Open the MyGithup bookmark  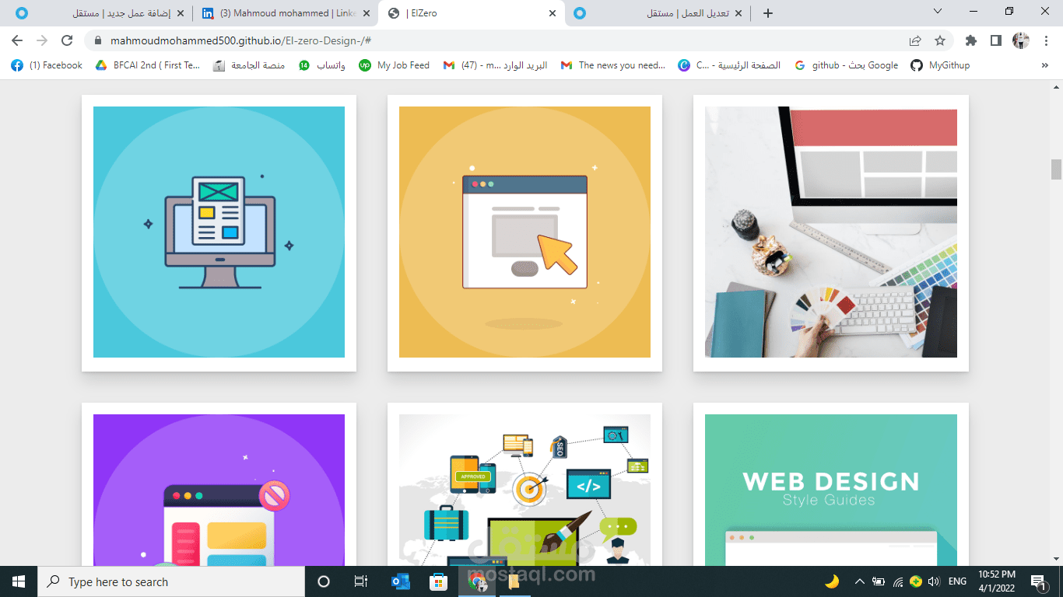pyautogui.click(x=940, y=65)
